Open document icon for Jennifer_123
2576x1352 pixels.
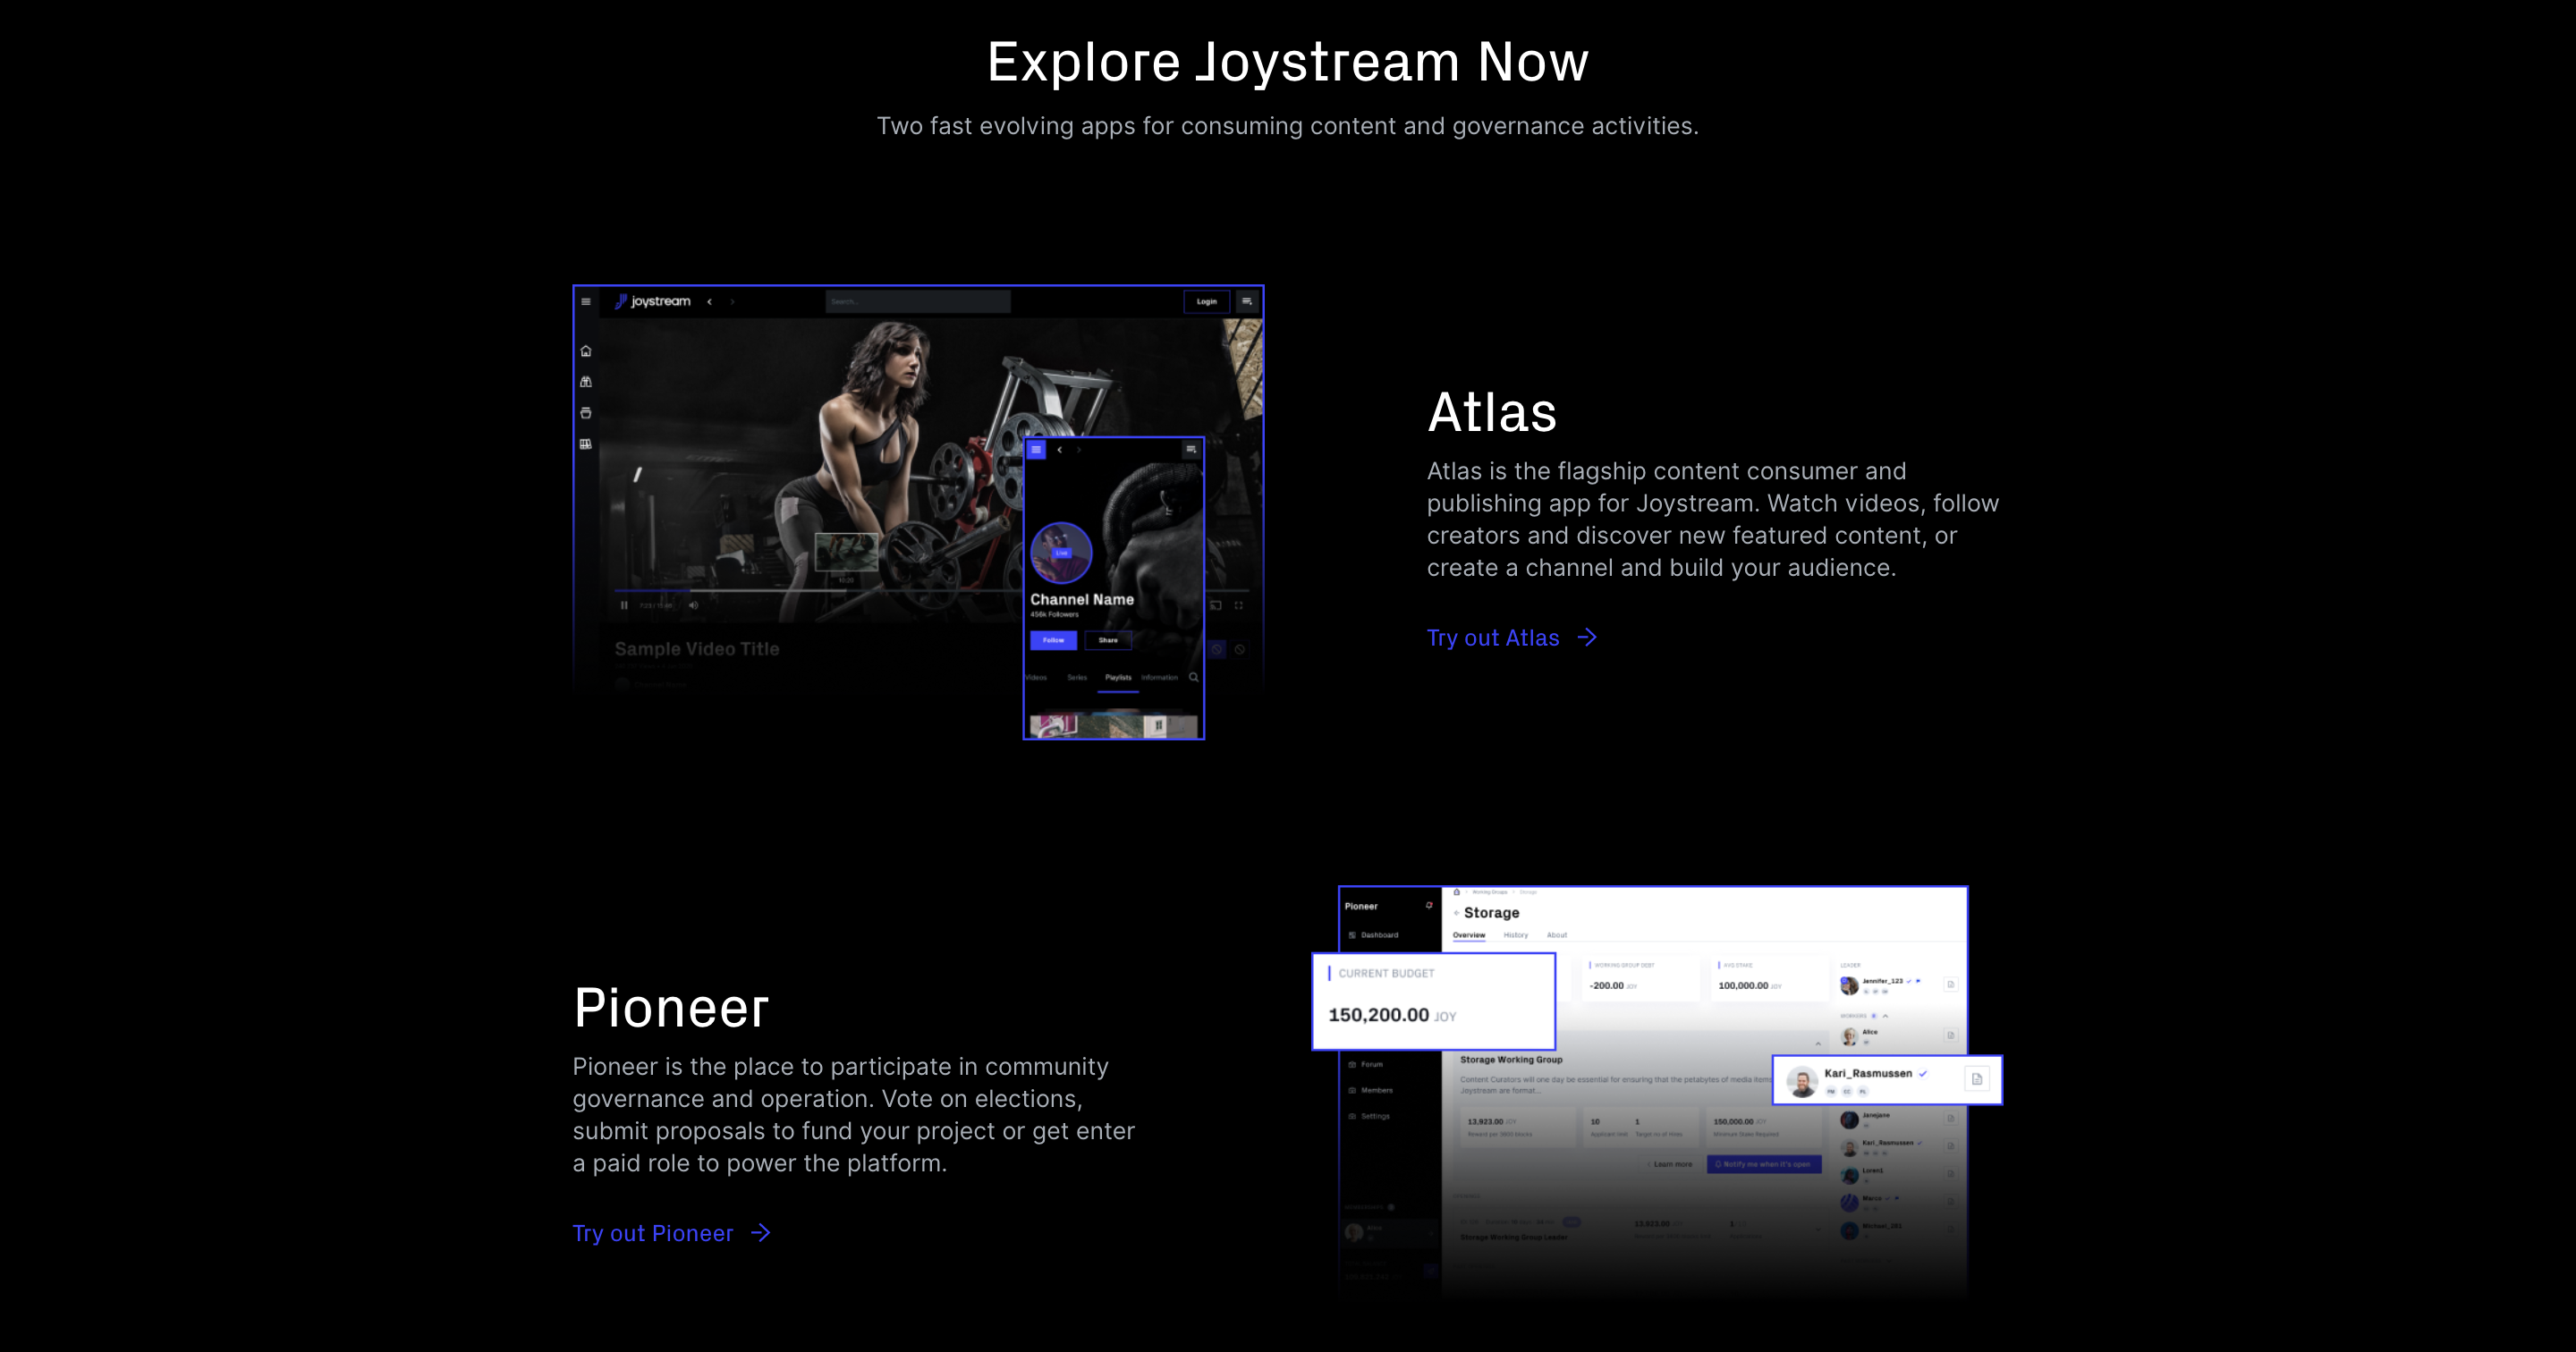[1950, 985]
